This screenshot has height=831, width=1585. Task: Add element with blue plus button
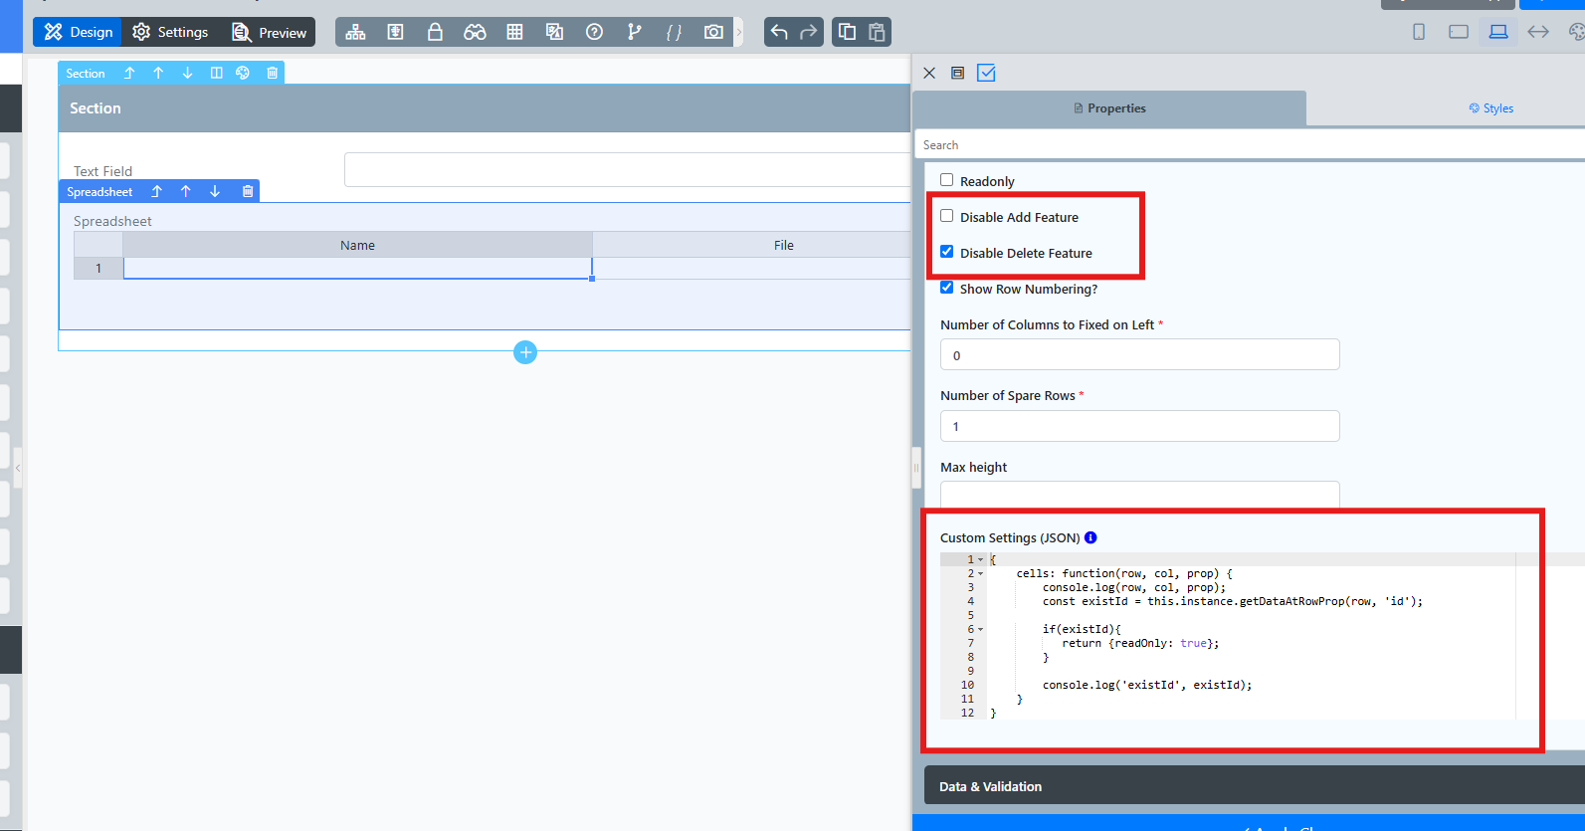525,351
